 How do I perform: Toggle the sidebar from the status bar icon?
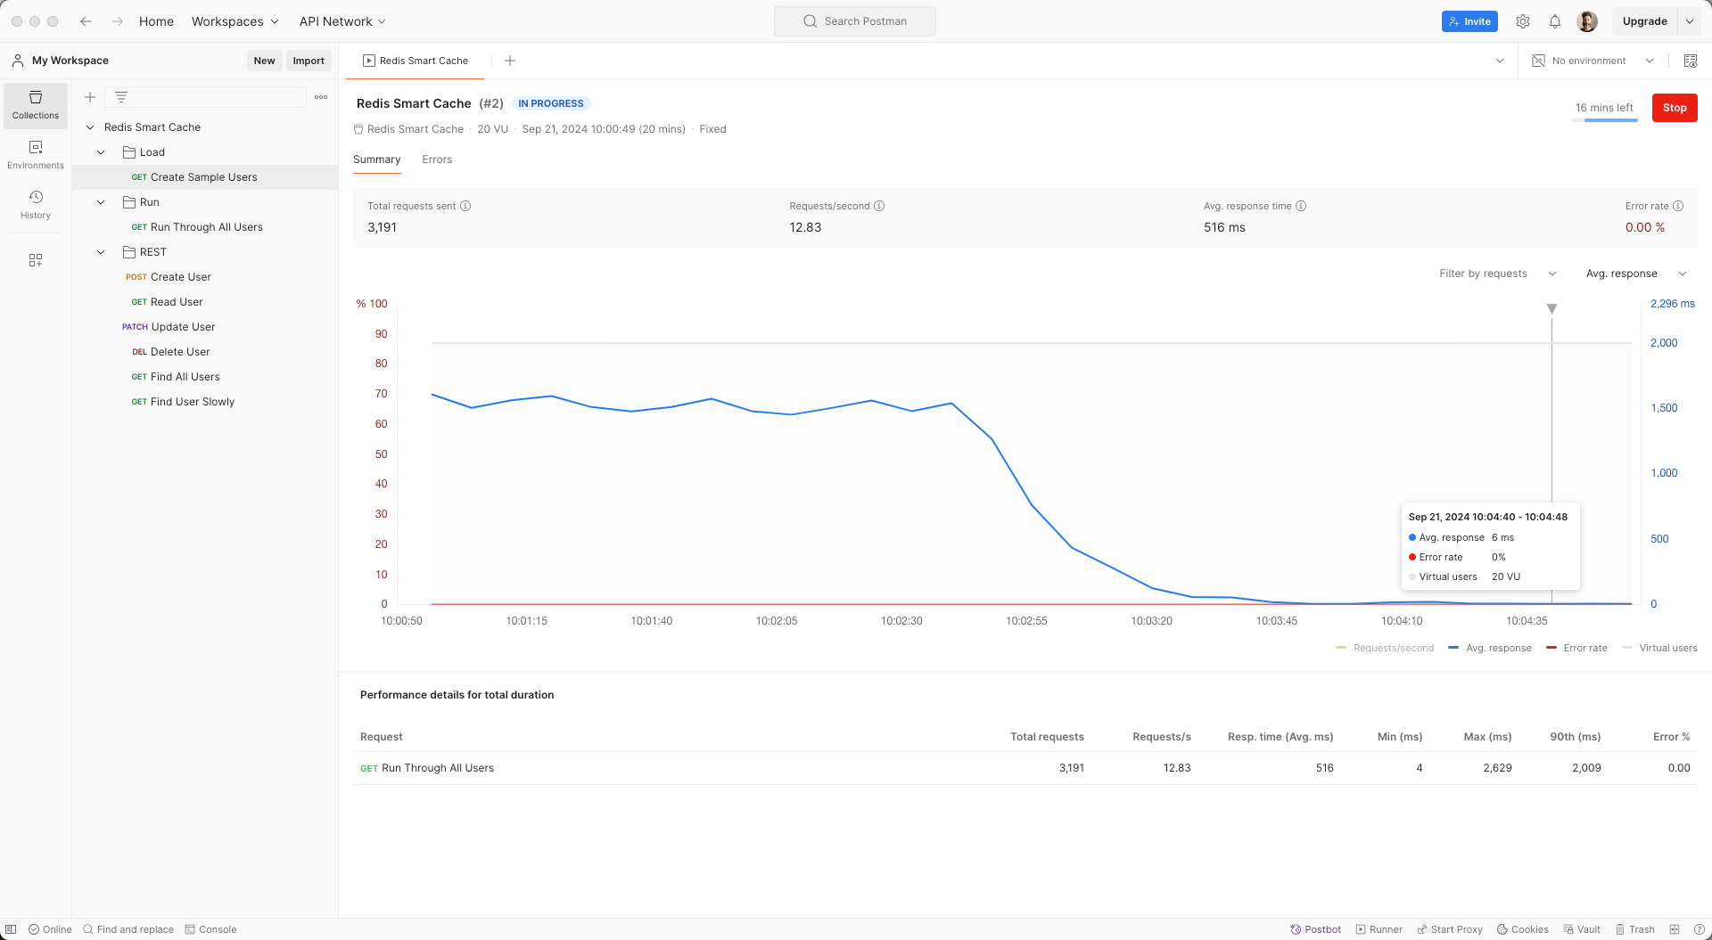(11, 929)
